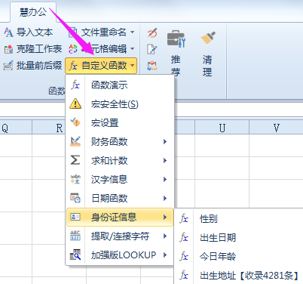Open the 推荐 toolbox icon
The height and width of the screenshot is (284, 303).
(x=176, y=39)
